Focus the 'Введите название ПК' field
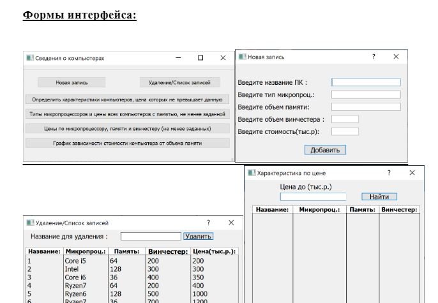Viewport: 438px width, 303px height. 366,82
